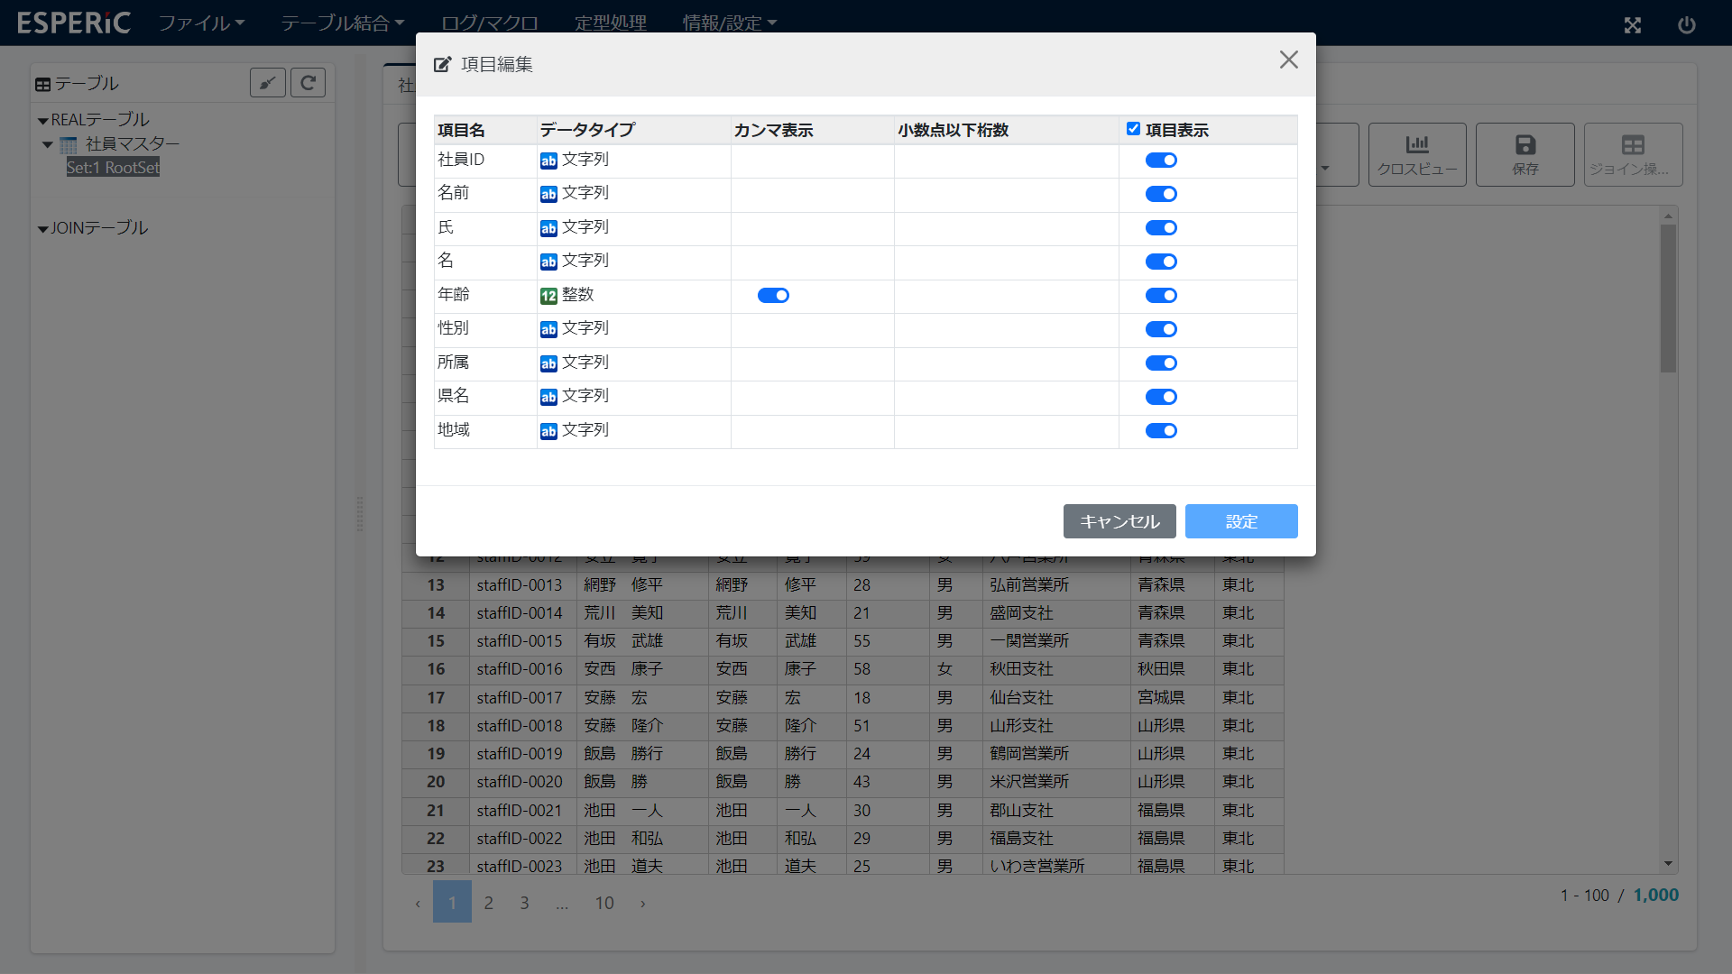Collapse the JOINテーブル section

(42, 229)
